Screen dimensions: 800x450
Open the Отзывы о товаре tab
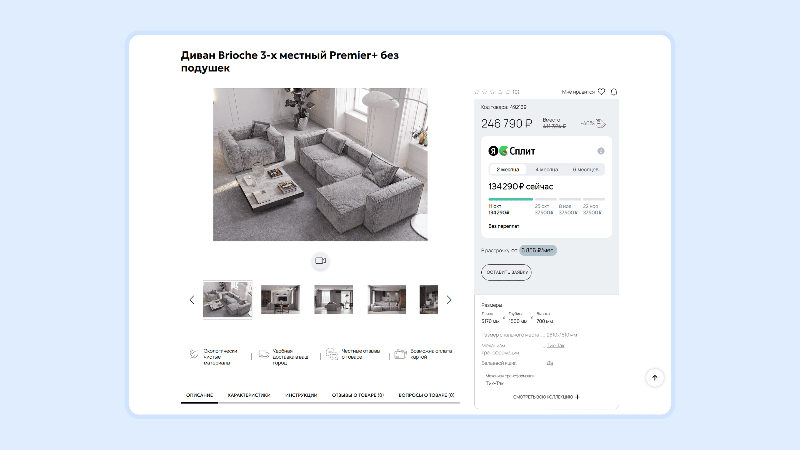pyautogui.click(x=358, y=395)
